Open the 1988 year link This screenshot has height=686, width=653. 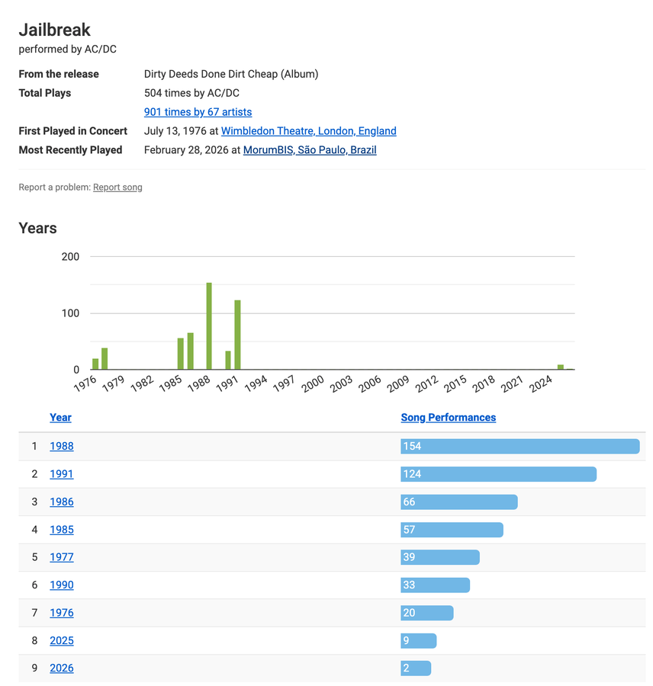tap(62, 447)
